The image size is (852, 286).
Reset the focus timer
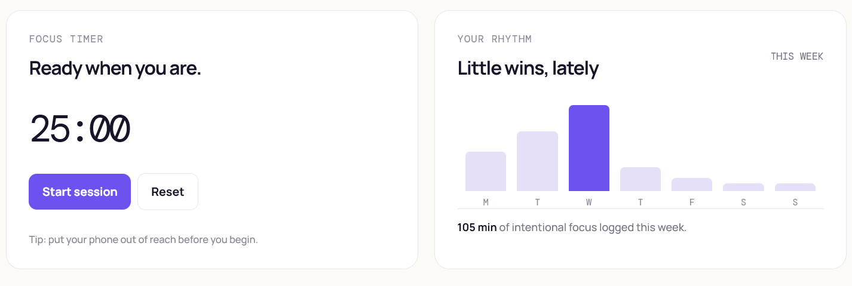168,192
